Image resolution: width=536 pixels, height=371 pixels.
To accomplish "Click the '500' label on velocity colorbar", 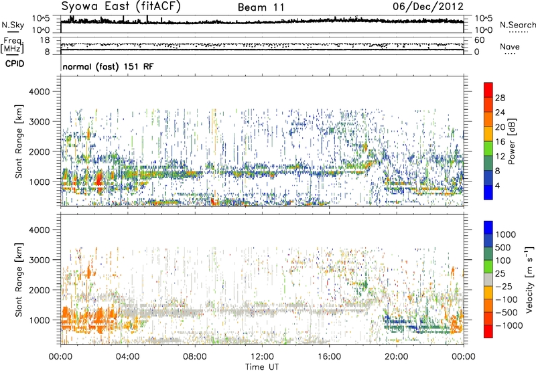I will [503, 248].
